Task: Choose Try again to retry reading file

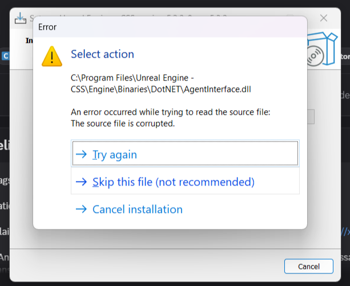Action: click(115, 154)
